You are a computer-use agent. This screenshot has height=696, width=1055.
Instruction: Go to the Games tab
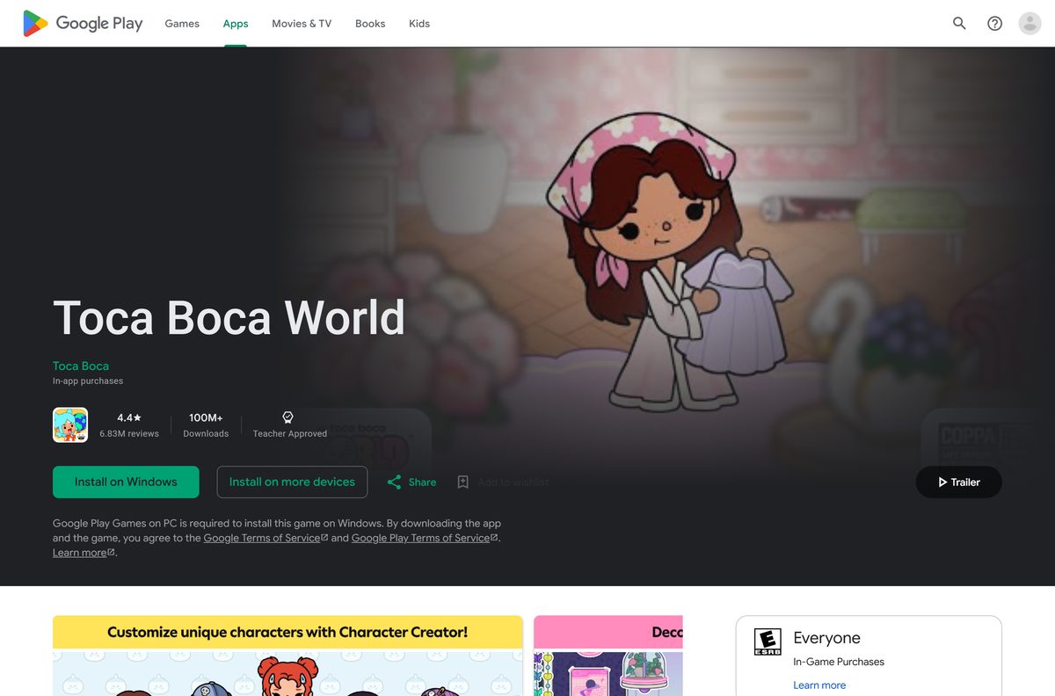(x=182, y=24)
